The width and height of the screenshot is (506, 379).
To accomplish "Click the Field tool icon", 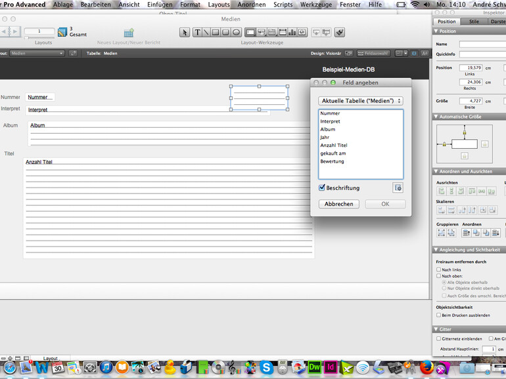I will [x=316, y=32].
